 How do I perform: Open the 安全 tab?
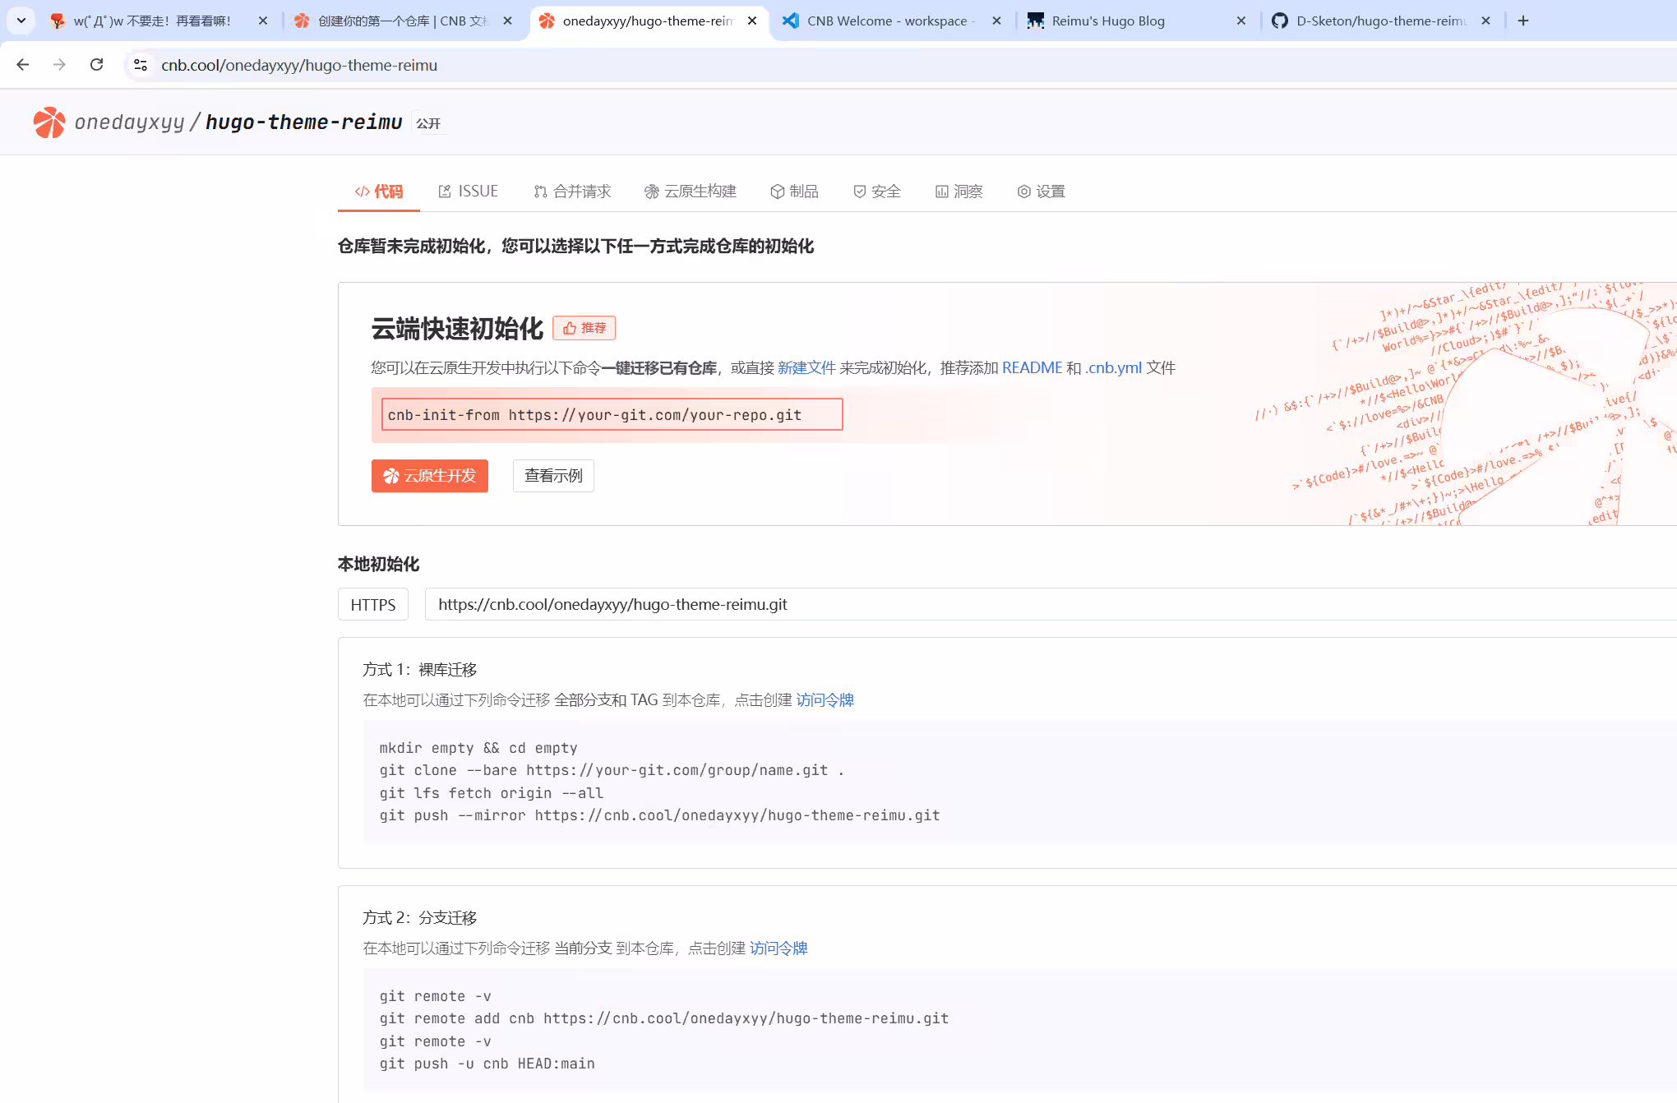click(x=877, y=192)
